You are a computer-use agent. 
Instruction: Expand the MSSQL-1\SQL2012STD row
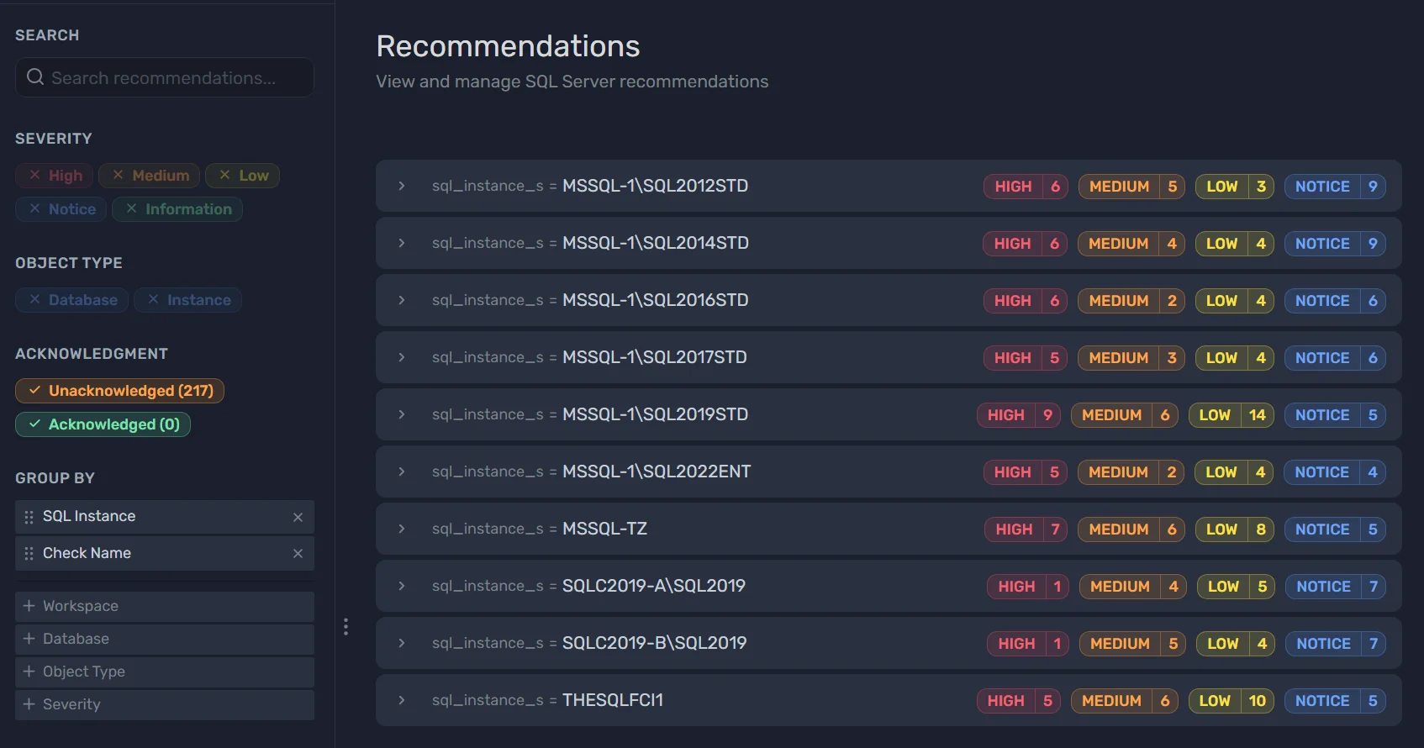coord(402,186)
